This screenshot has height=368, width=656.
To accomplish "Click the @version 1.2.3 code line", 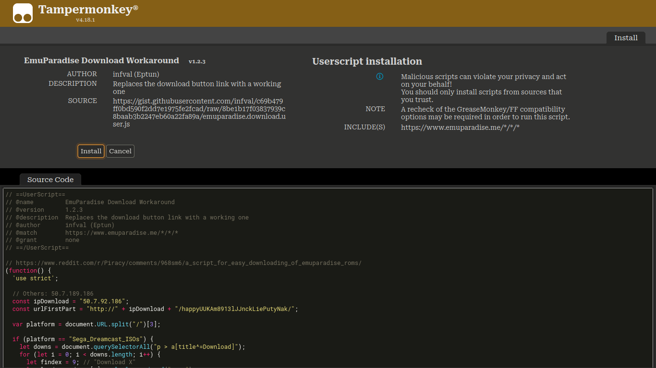I will click(x=44, y=210).
